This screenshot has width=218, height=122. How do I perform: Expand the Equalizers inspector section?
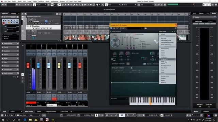[x=10, y=51]
